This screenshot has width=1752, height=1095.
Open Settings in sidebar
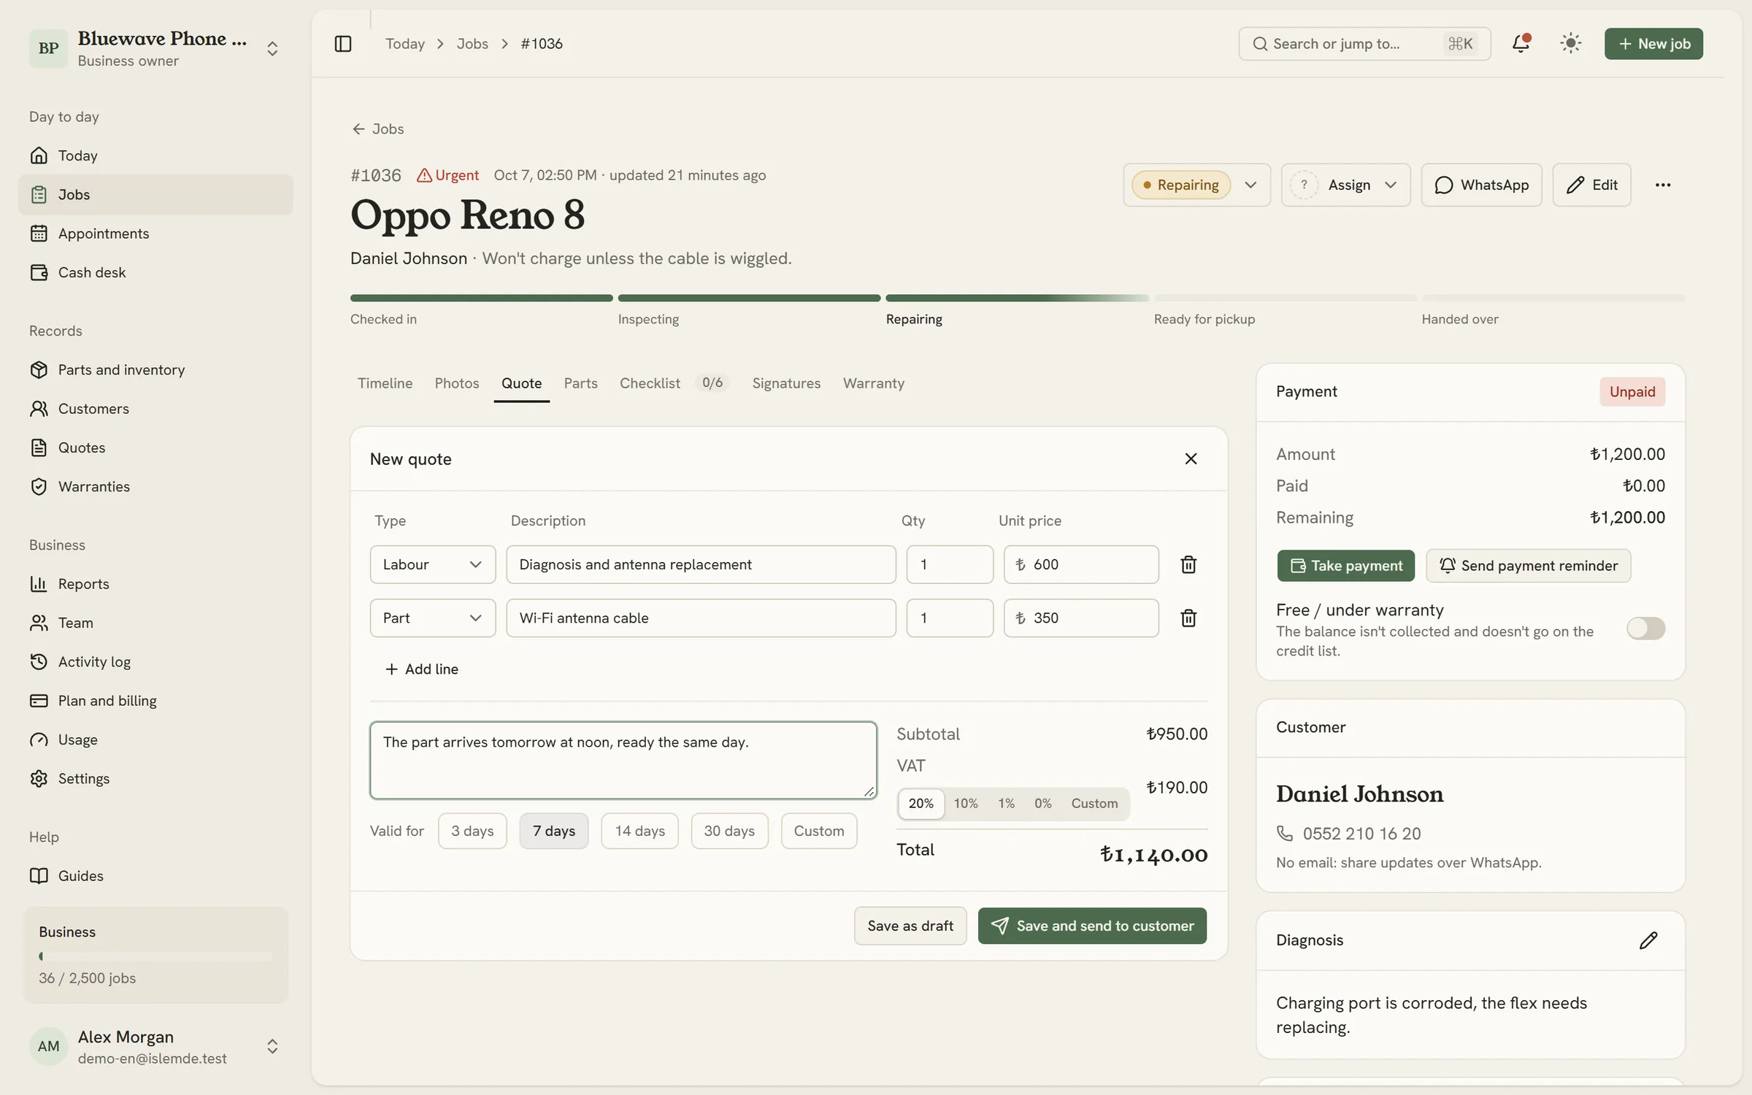click(x=155, y=778)
